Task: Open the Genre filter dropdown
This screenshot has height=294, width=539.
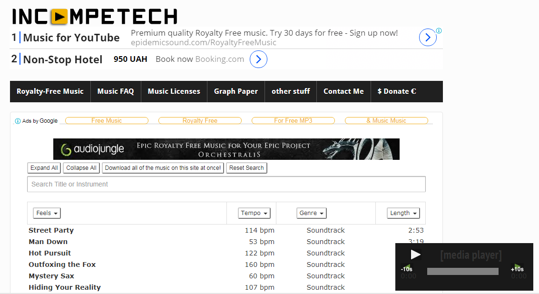Action: coord(312,213)
